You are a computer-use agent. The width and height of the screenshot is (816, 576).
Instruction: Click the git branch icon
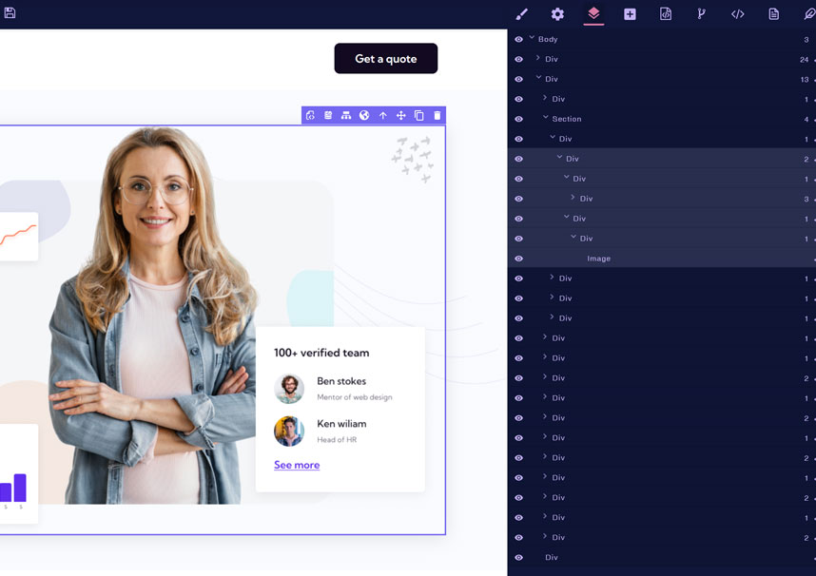[x=702, y=14]
